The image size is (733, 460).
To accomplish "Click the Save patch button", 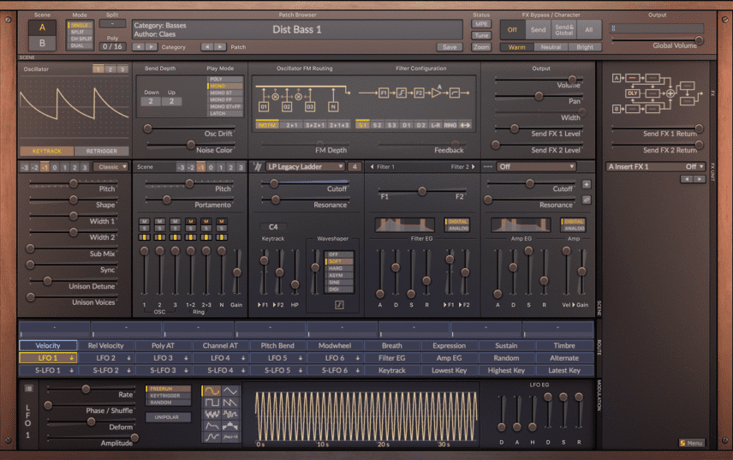I will pos(450,47).
